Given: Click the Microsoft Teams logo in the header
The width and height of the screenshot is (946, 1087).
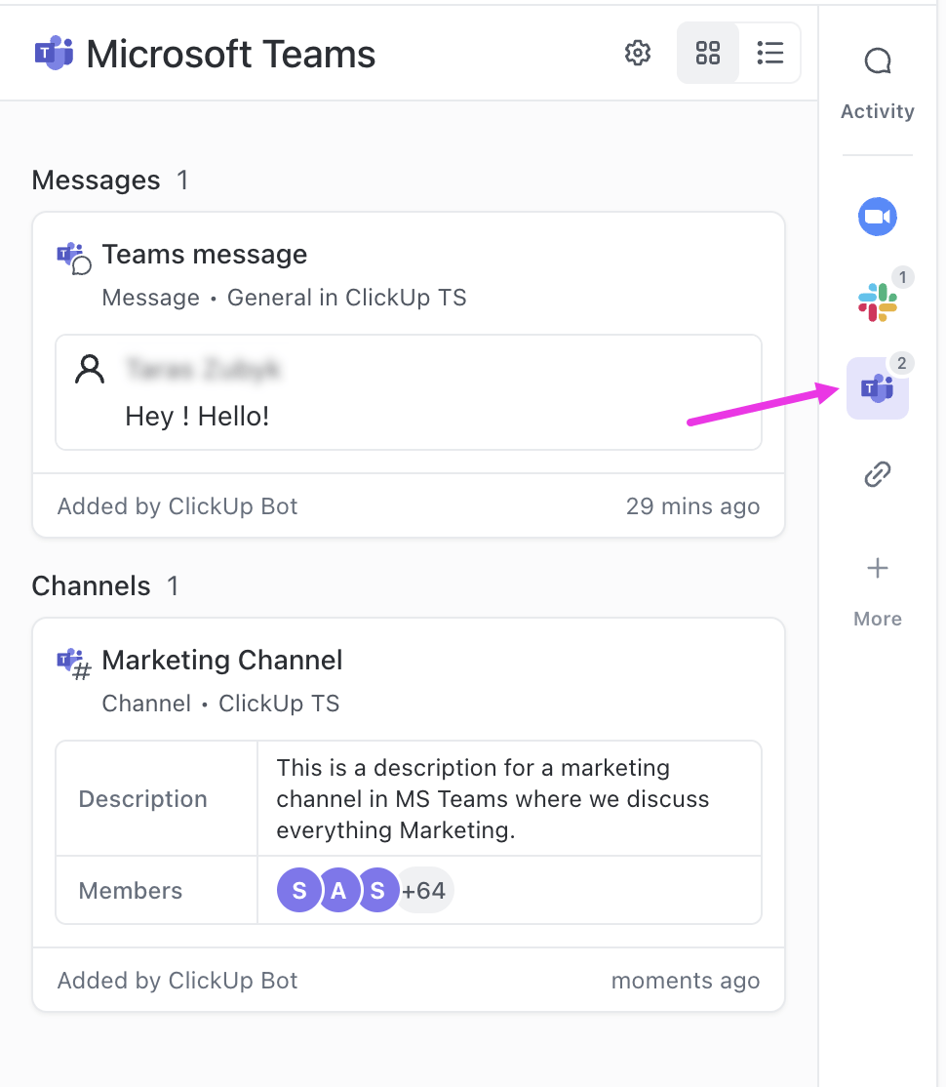Looking at the screenshot, I should tap(54, 53).
